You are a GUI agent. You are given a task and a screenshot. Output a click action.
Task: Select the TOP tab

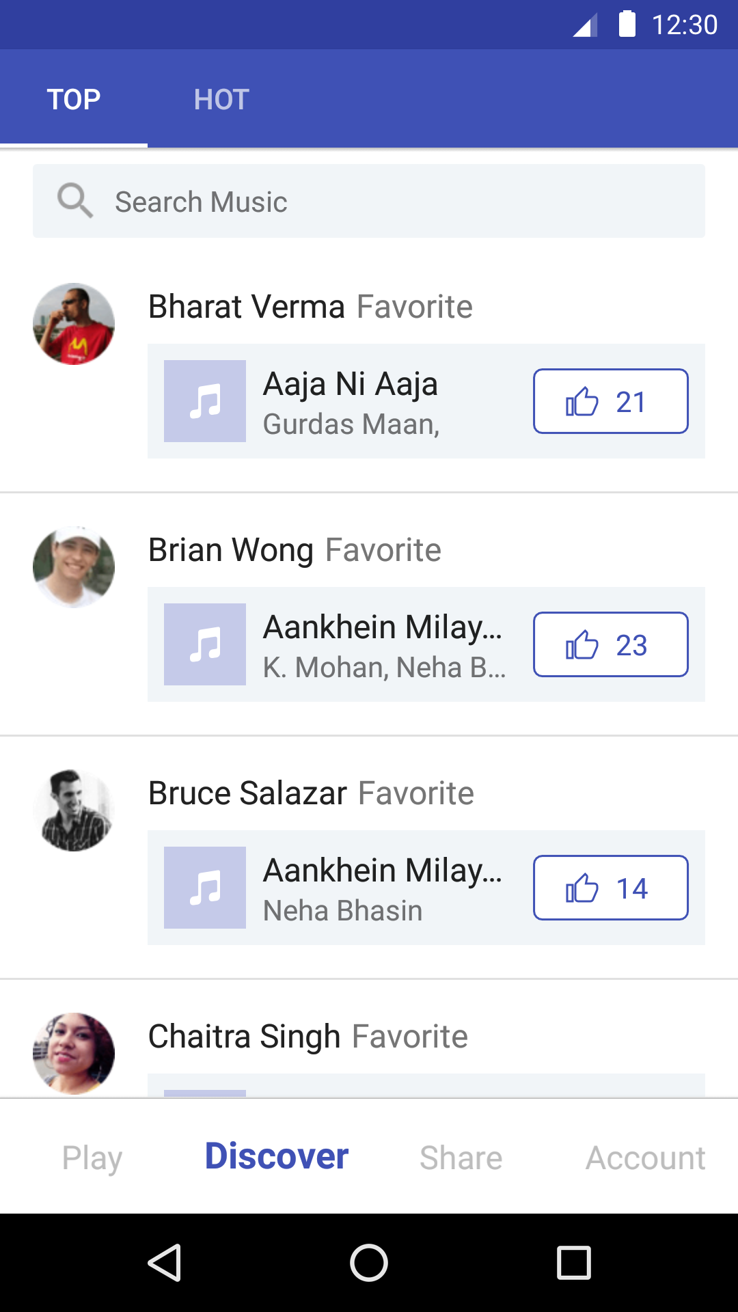tap(74, 100)
